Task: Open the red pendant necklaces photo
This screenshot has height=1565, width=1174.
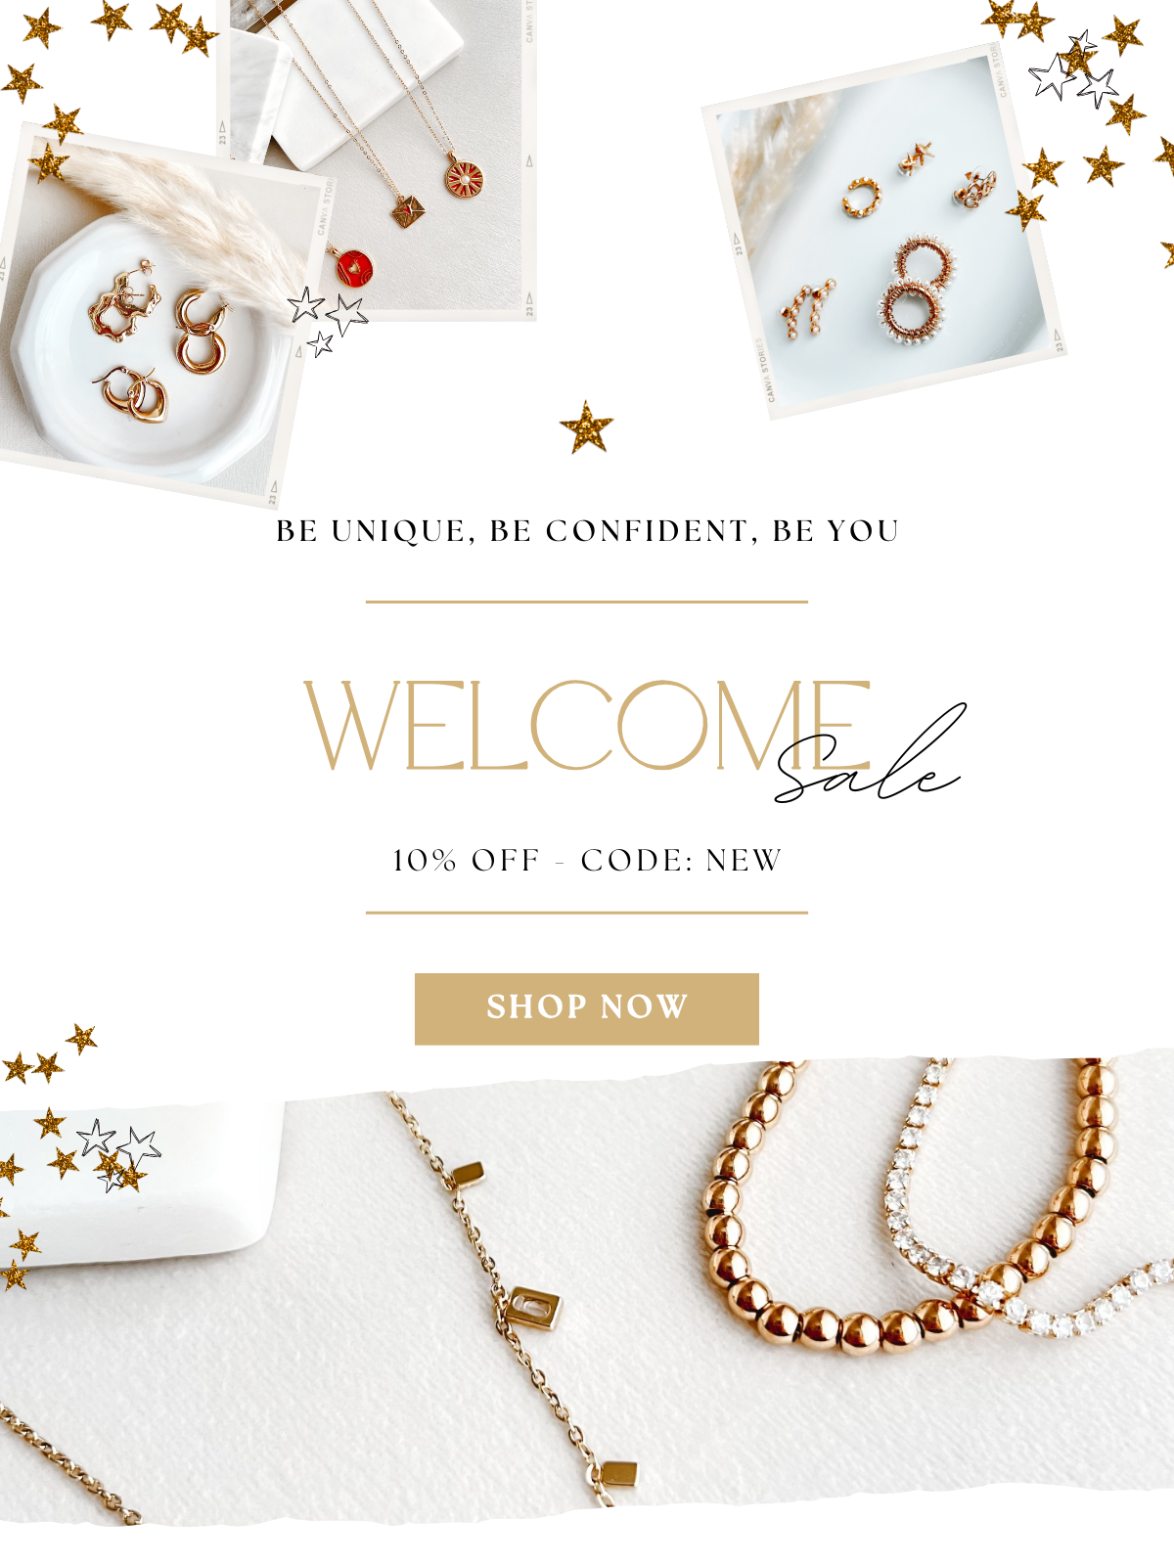Action: (382, 156)
